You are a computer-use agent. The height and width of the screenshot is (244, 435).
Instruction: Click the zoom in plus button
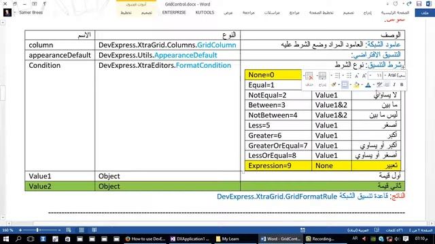pyautogui.click(x=20, y=230)
